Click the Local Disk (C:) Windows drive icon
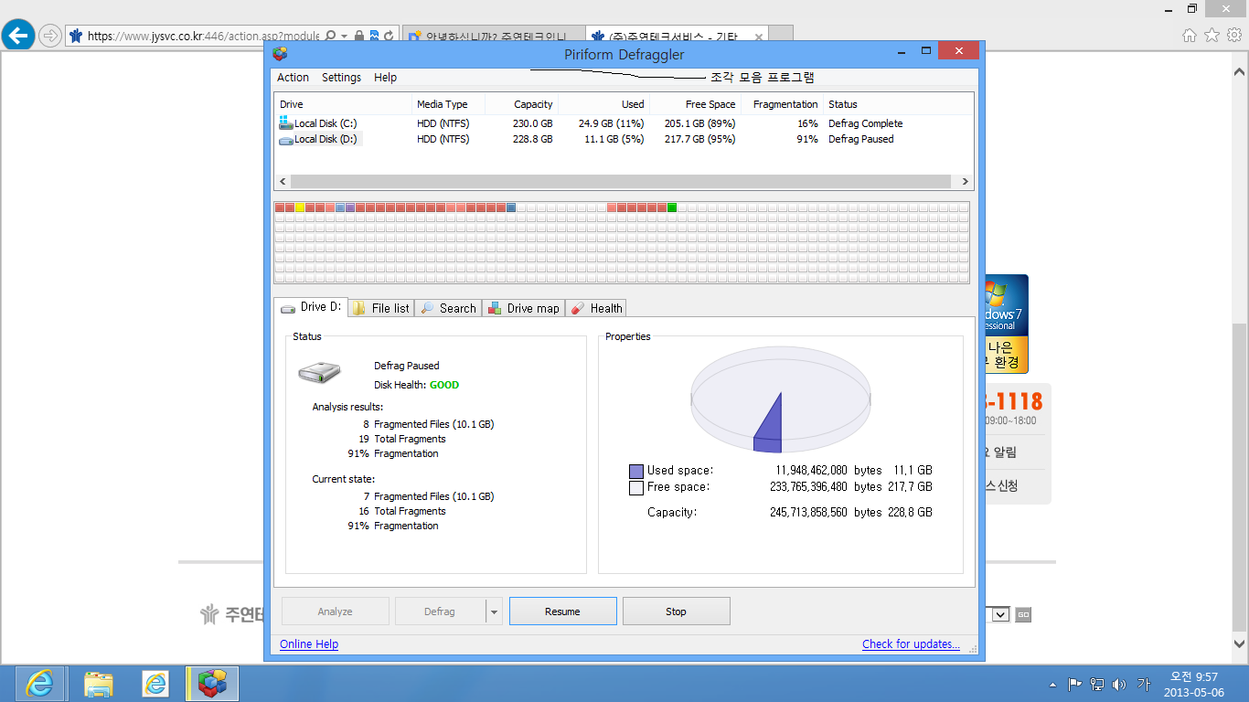This screenshot has height=702, width=1249. pyautogui.click(x=285, y=122)
